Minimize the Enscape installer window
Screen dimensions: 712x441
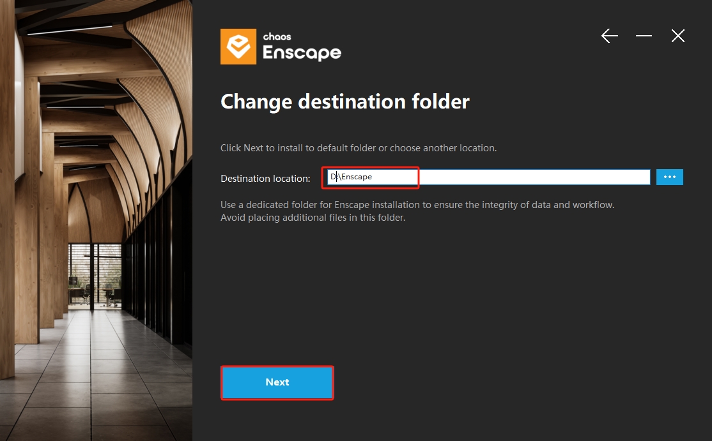click(644, 36)
